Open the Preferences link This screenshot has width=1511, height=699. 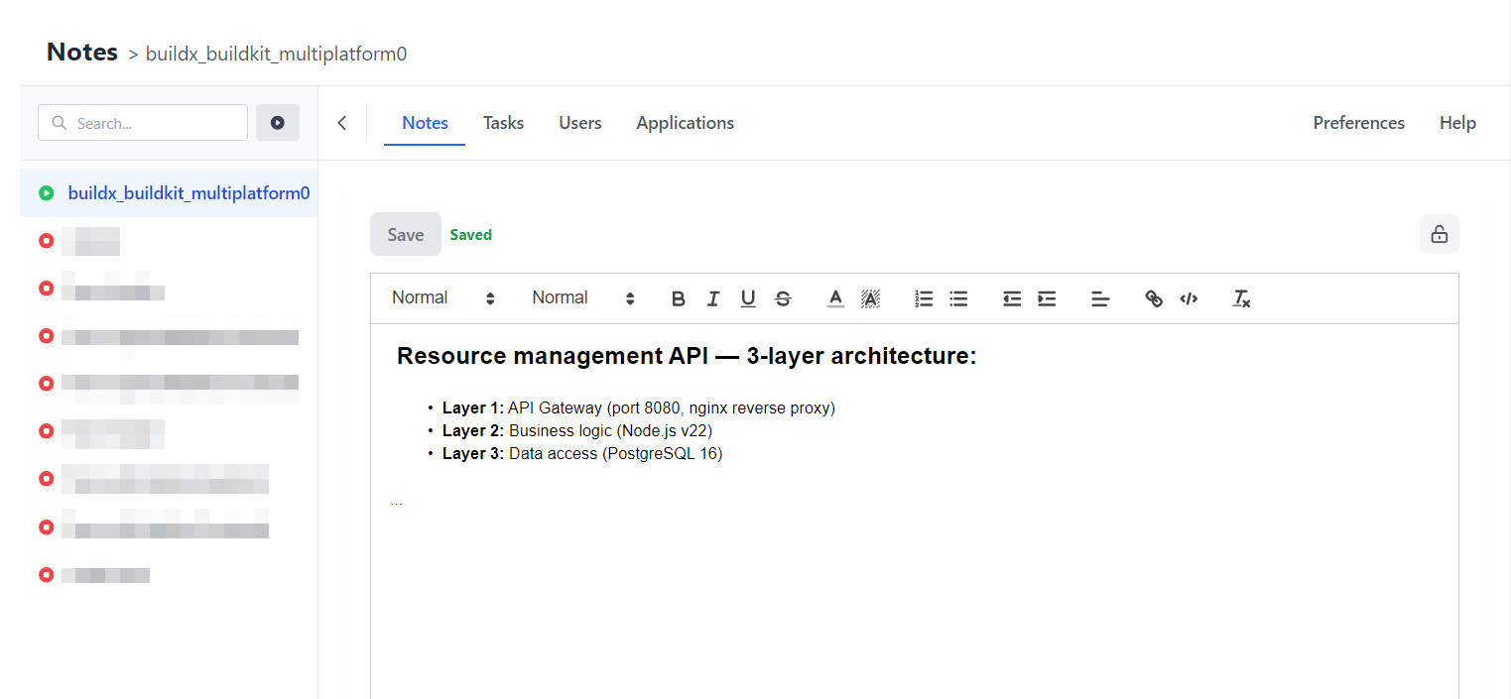[1358, 123]
